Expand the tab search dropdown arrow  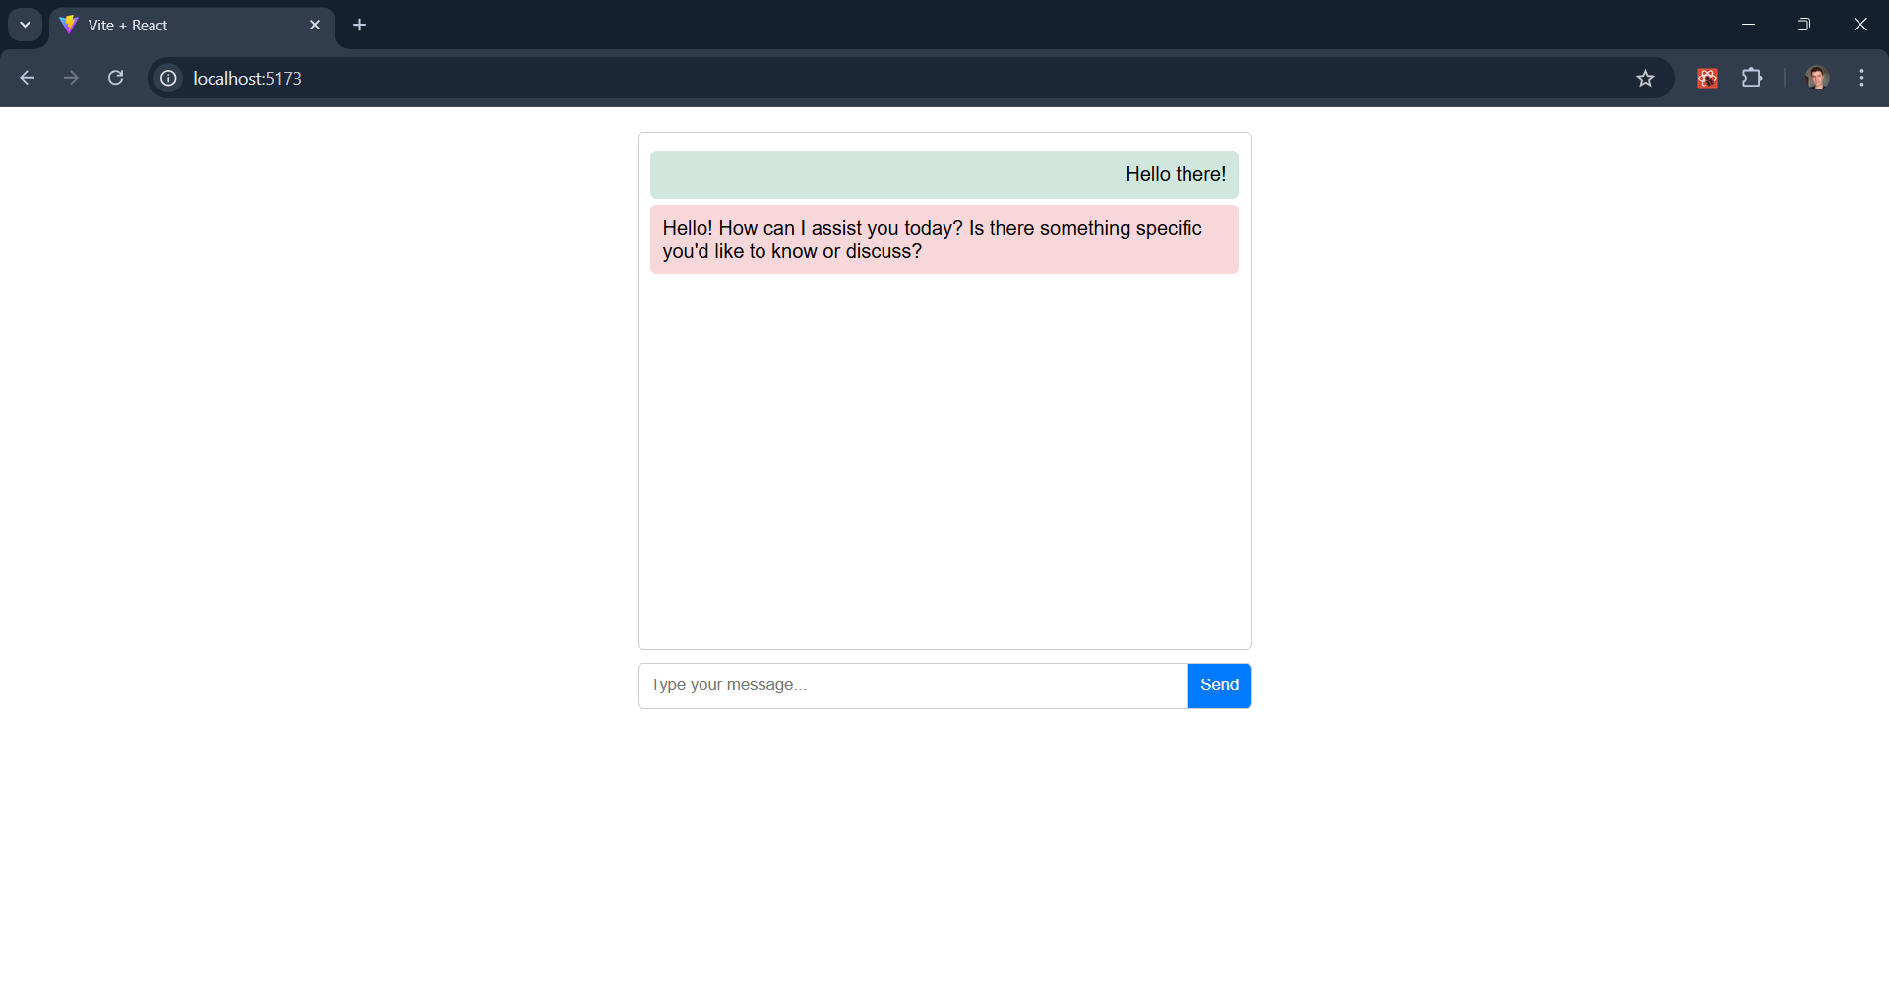point(25,25)
